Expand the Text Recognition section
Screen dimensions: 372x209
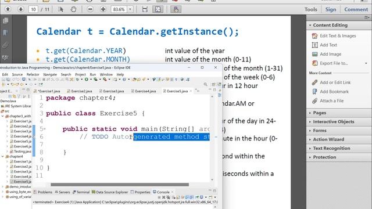(x=331, y=149)
